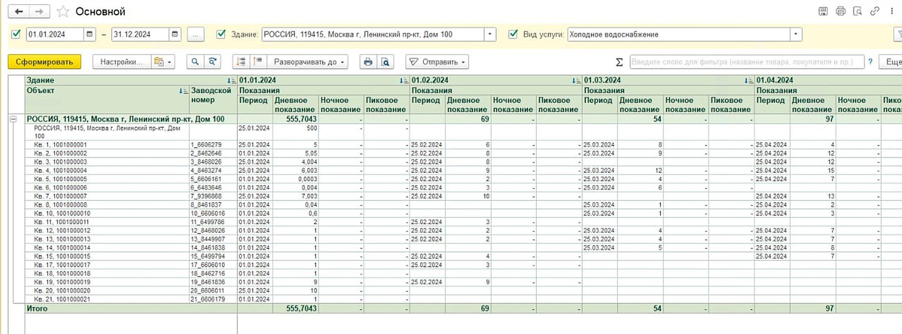
Task: Open calendar picker for start date 01.01.2024
Action: (90, 34)
